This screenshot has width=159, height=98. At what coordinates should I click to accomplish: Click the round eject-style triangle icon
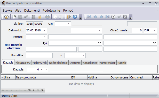[x=113, y=17]
